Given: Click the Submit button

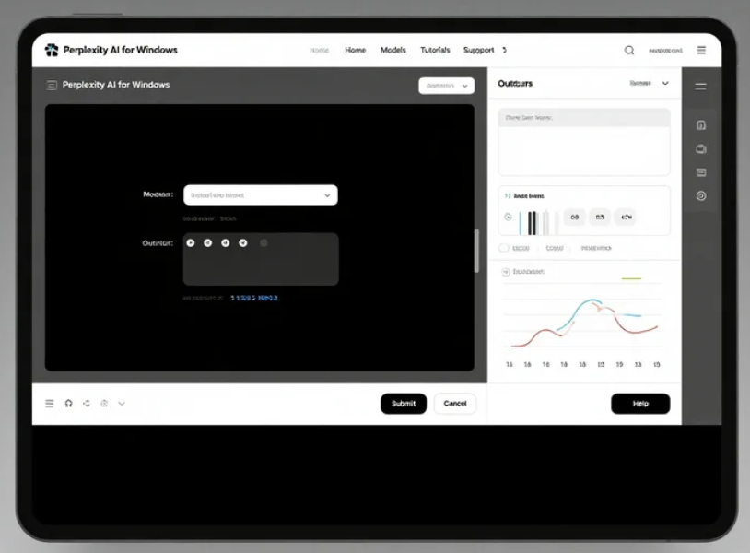Looking at the screenshot, I should click(x=404, y=404).
